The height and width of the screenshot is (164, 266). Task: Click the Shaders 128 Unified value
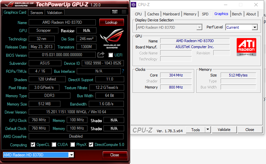click(x=47, y=79)
